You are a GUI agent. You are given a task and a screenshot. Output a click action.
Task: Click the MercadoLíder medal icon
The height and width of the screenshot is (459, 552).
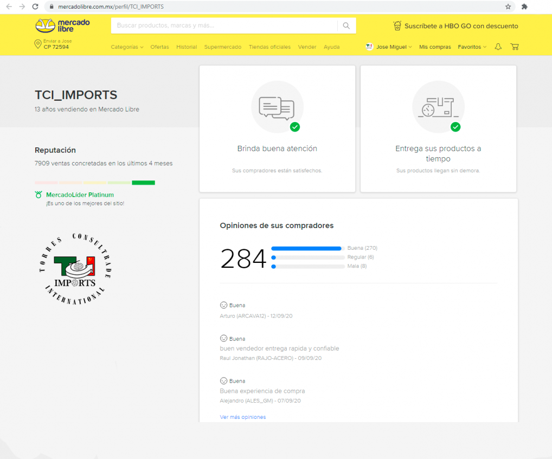[38, 195]
